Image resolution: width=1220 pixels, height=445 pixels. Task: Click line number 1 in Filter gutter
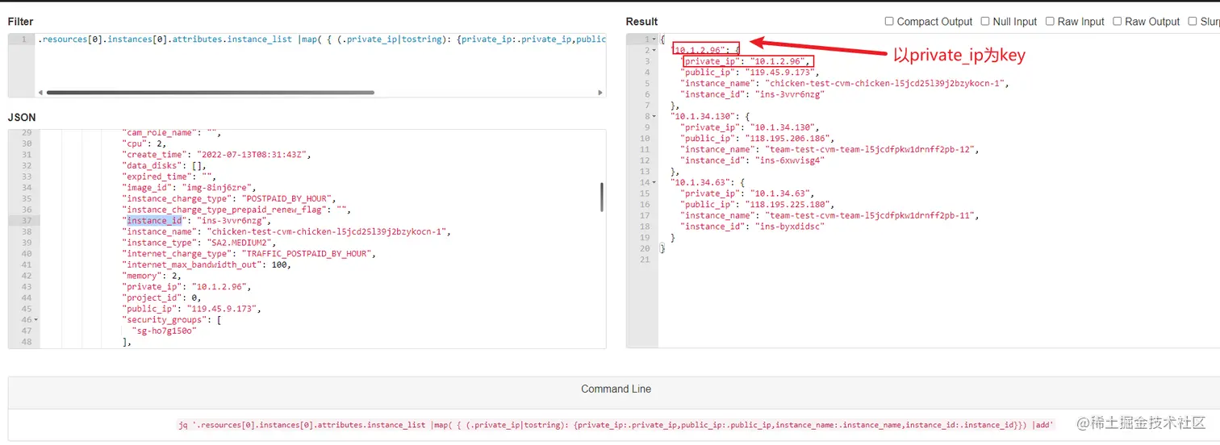point(24,40)
